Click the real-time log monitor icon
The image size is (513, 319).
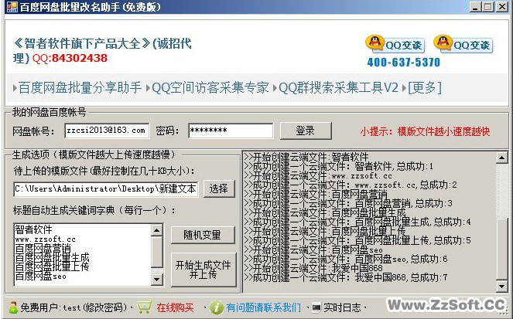(x=316, y=307)
